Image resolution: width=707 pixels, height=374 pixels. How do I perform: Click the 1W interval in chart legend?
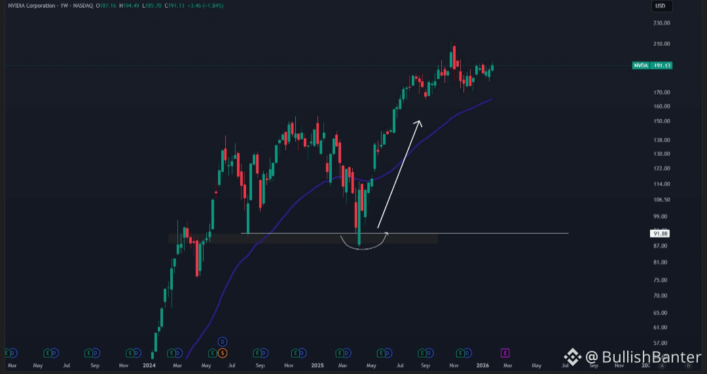[x=64, y=6]
